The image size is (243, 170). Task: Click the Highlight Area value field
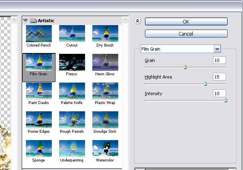[219, 77]
